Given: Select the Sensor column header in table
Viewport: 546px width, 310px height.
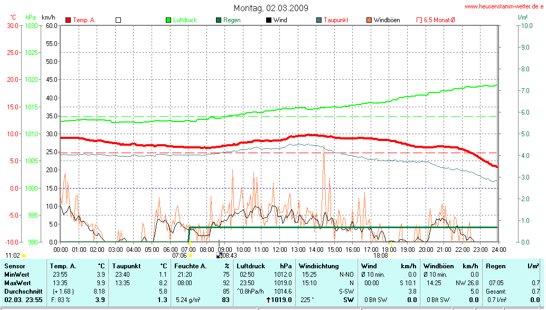Looking at the screenshot, I should coord(14,266).
